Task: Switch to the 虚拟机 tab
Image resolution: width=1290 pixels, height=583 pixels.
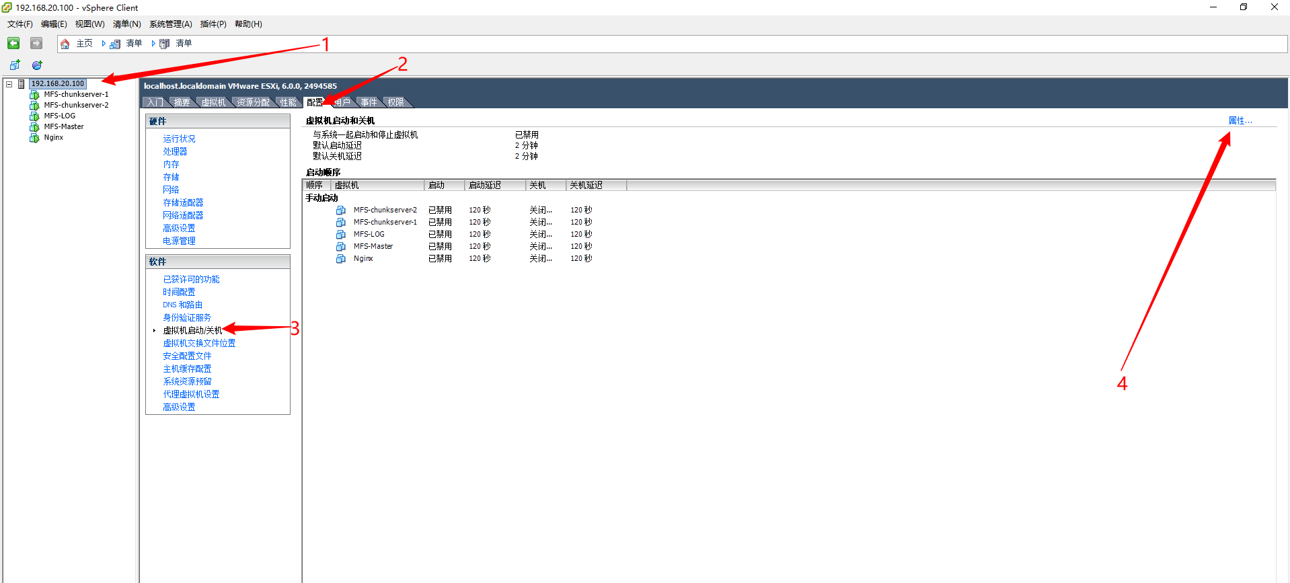Action: [x=213, y=102]
